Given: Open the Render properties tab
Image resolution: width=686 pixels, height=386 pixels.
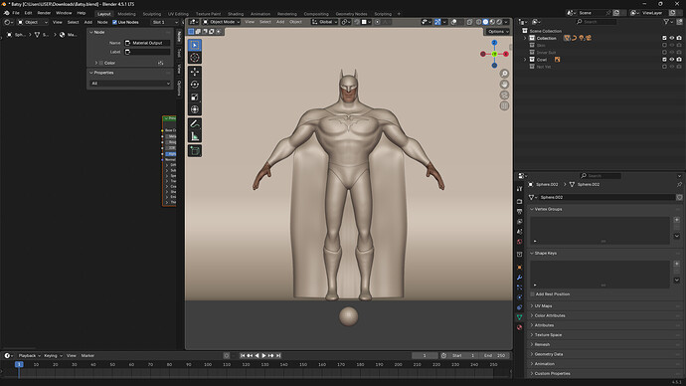Looking at the screenshot, I should (x=519, y=202).
